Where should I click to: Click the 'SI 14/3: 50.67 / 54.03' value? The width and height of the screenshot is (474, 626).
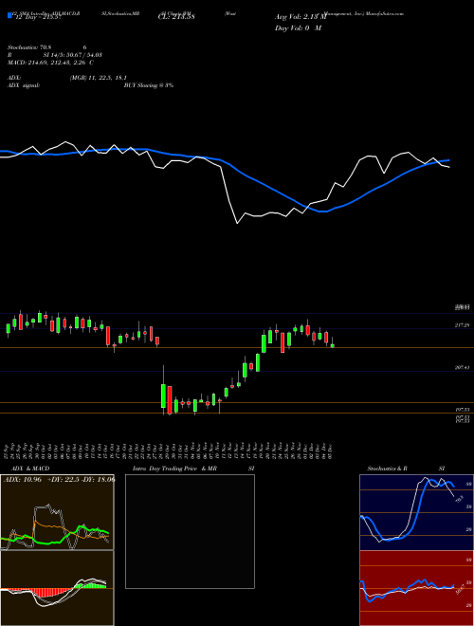[73, 55]
